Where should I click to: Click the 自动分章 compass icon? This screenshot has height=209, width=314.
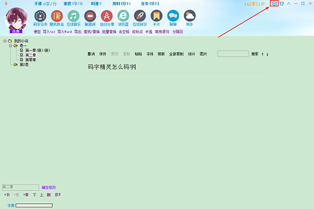click(x=107, y=16)
